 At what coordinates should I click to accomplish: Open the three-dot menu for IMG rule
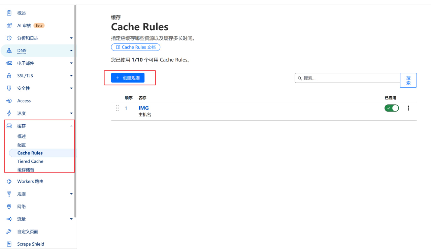tap(408, 108)
